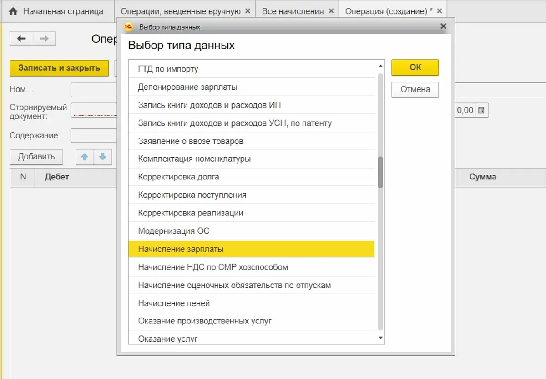The width and height of the screenshot is (546, 379).
Task: Click the back navigation arrow
Action: 21,39
